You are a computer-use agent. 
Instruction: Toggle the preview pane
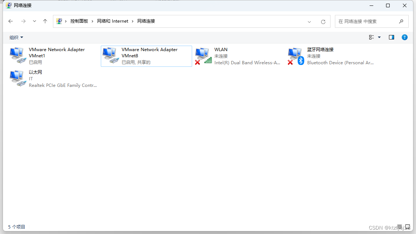pos(391,37)
